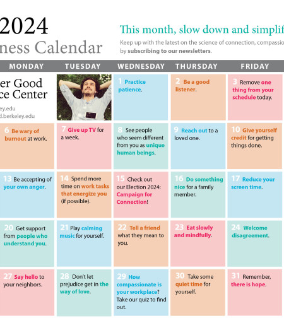
Task: Click the 'Reduce your screen time' link
Action: coord(253,183)
